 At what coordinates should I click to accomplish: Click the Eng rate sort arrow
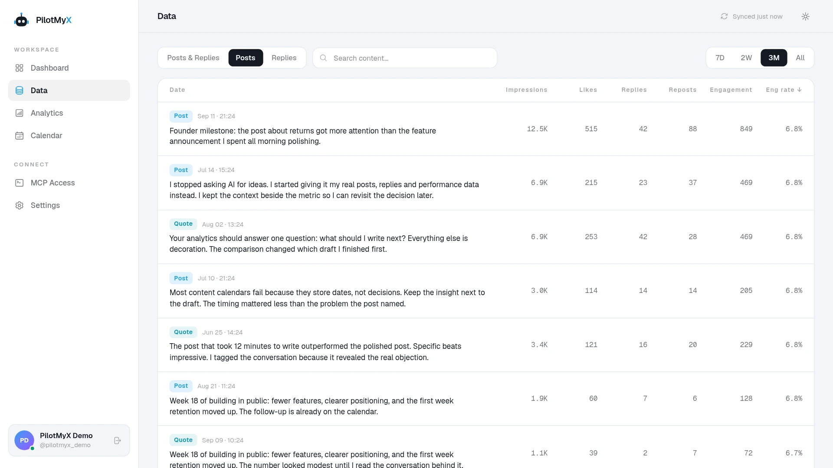tap(800, 90)
